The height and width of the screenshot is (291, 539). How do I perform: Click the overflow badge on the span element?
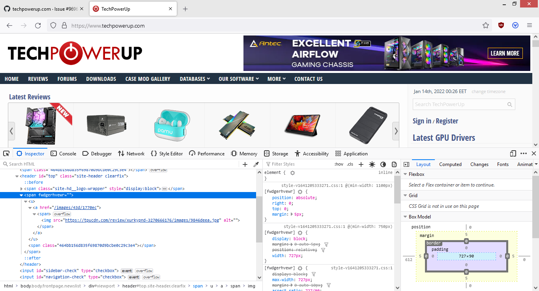tap(62, 214)
